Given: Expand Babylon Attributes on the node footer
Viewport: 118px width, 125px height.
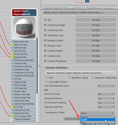Looking at the screenshot, I should [35, 119].
